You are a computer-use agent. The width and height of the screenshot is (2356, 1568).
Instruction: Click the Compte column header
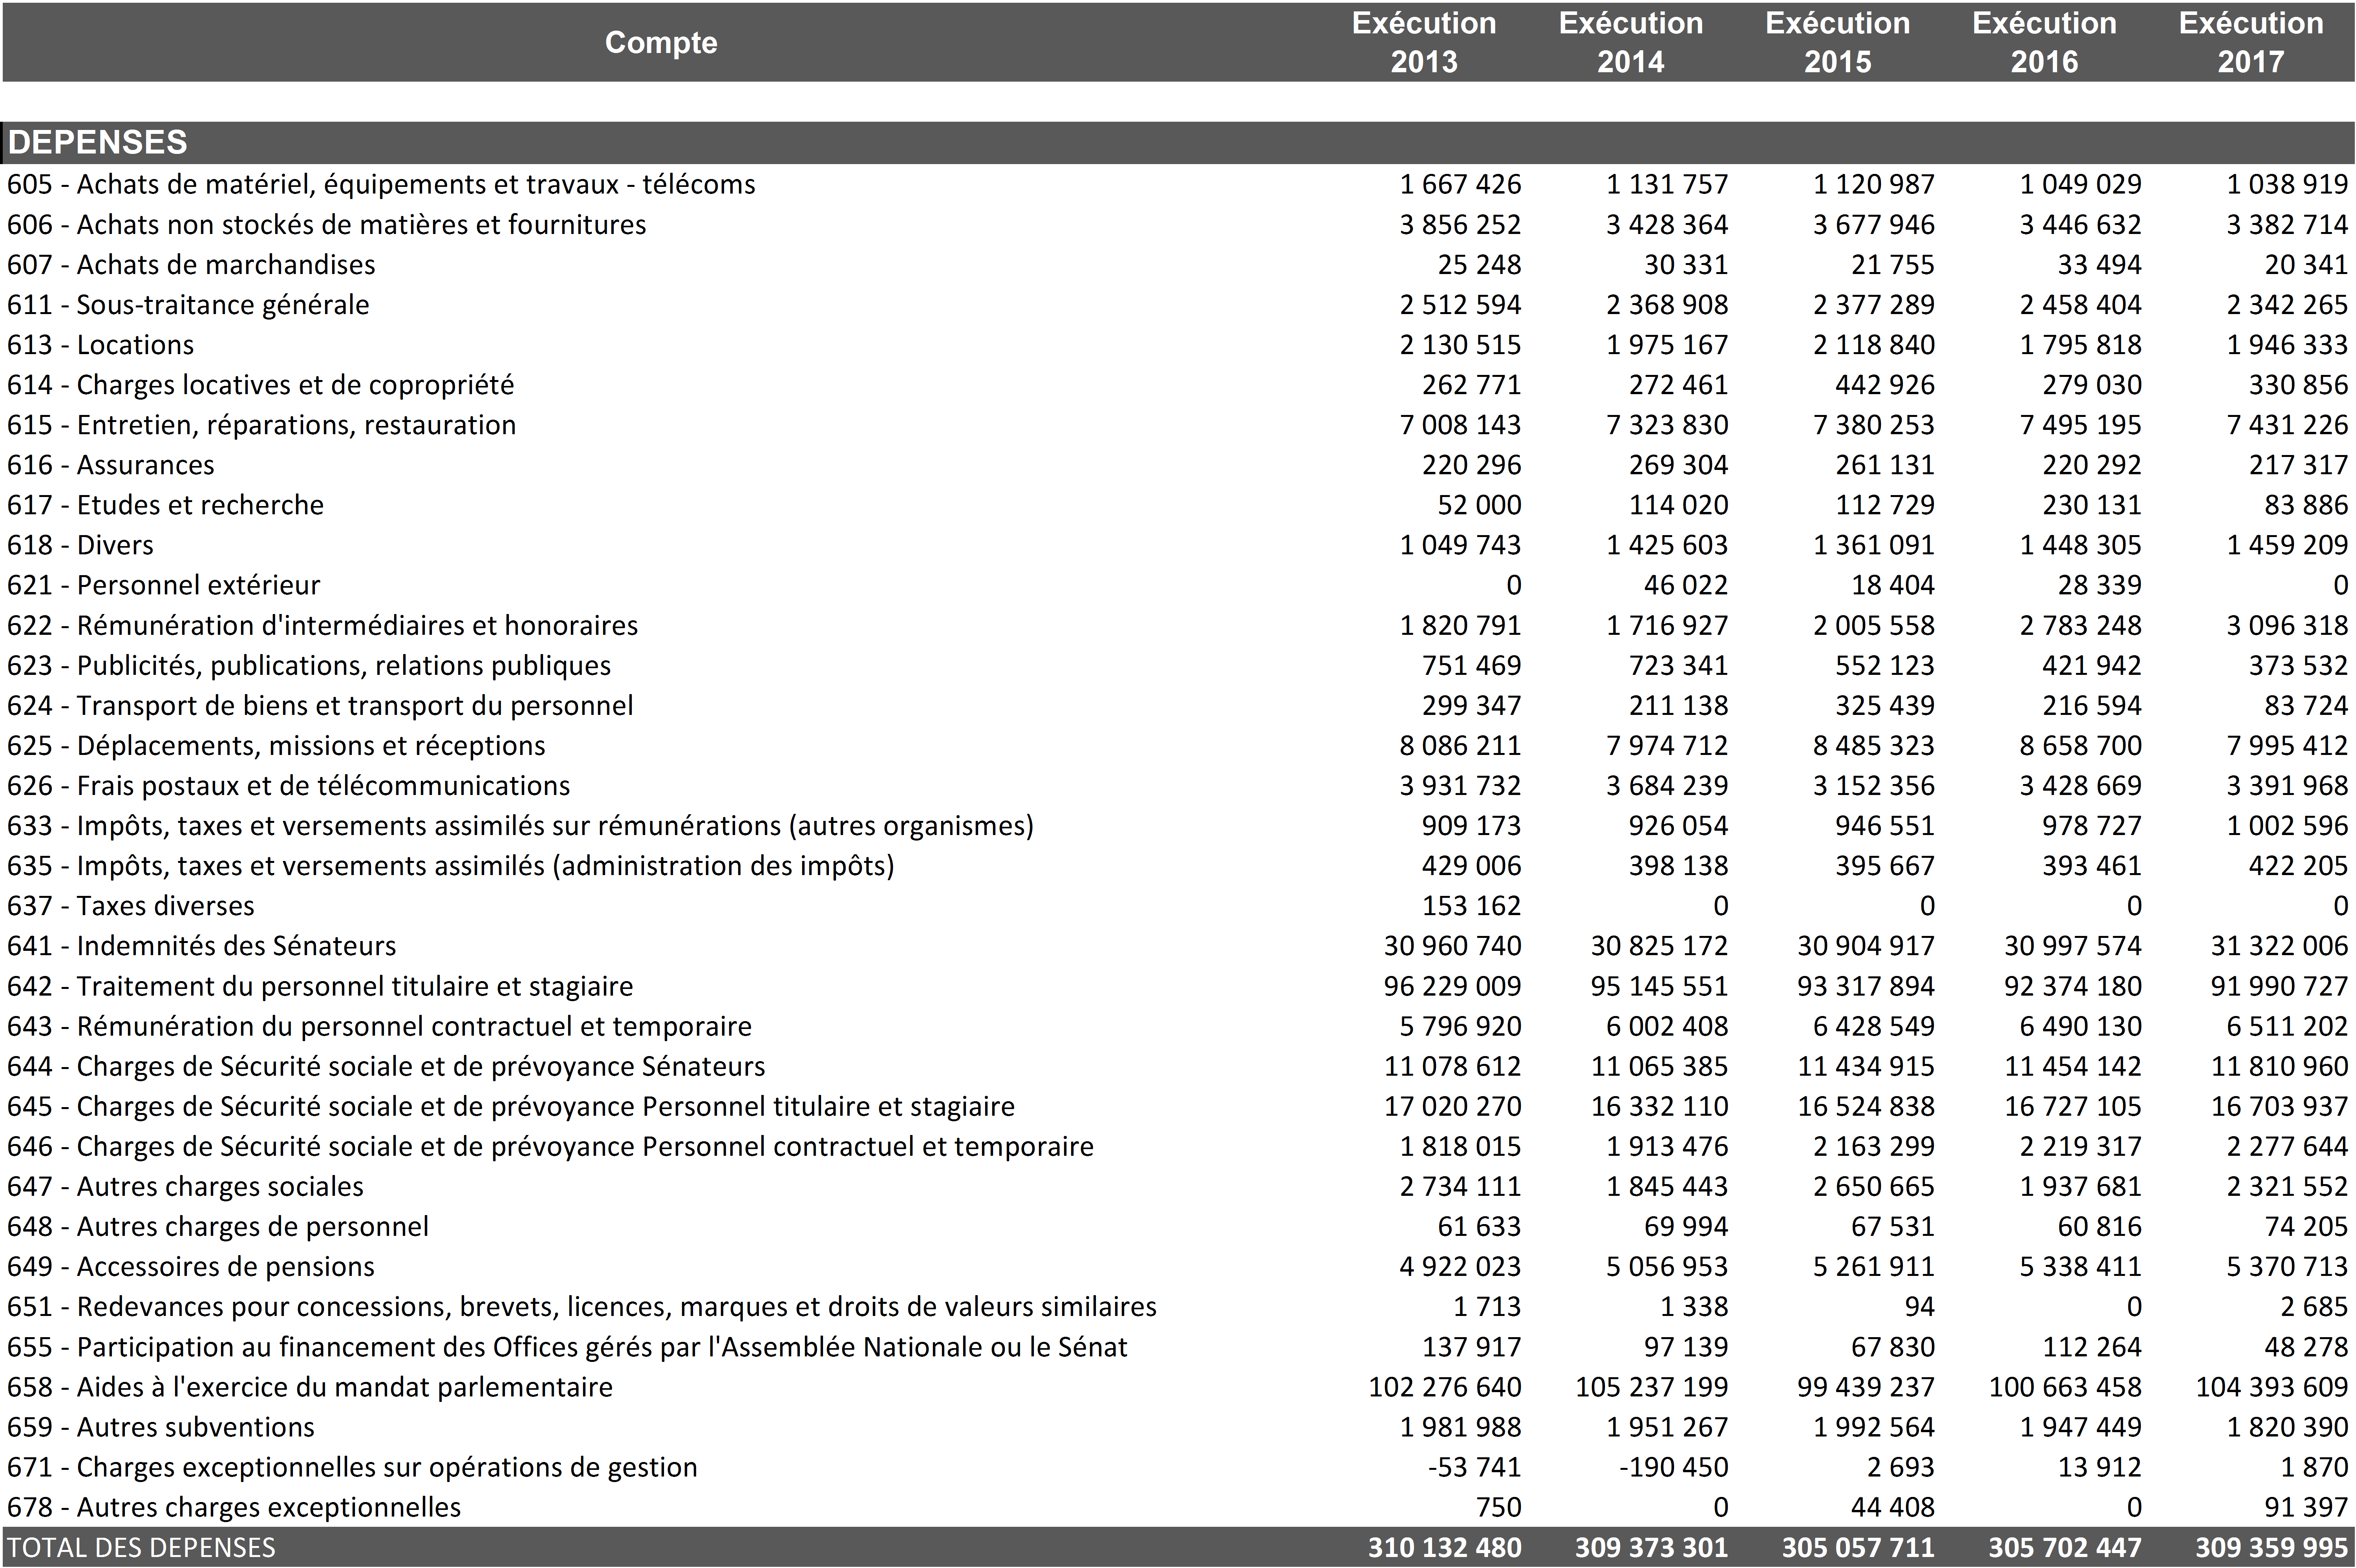pos(660,42)
